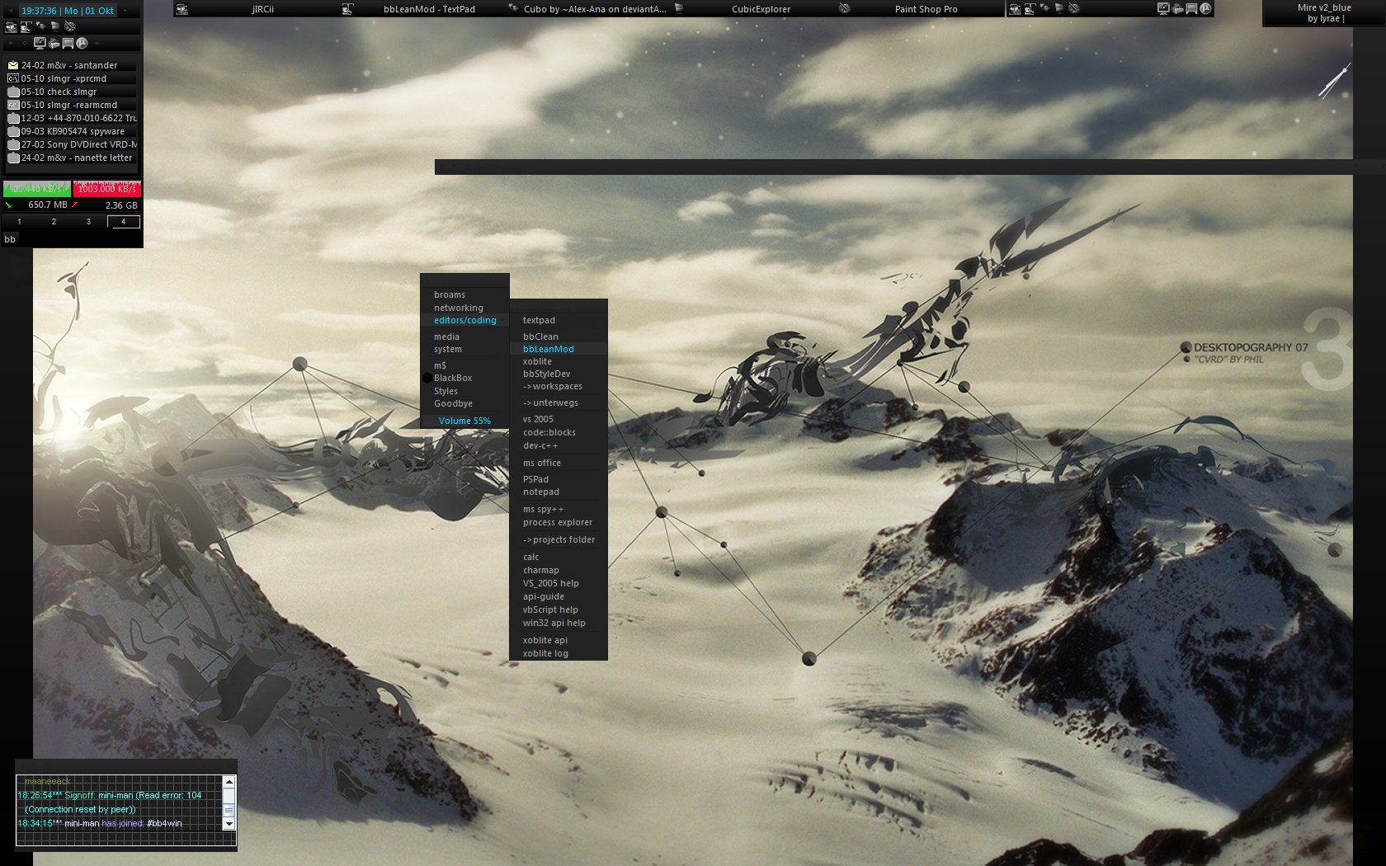Image resolution: width=1386 pixels, height=866 pixels.
Task: Open process explorer from the submenu
Action: coord(559,522)
